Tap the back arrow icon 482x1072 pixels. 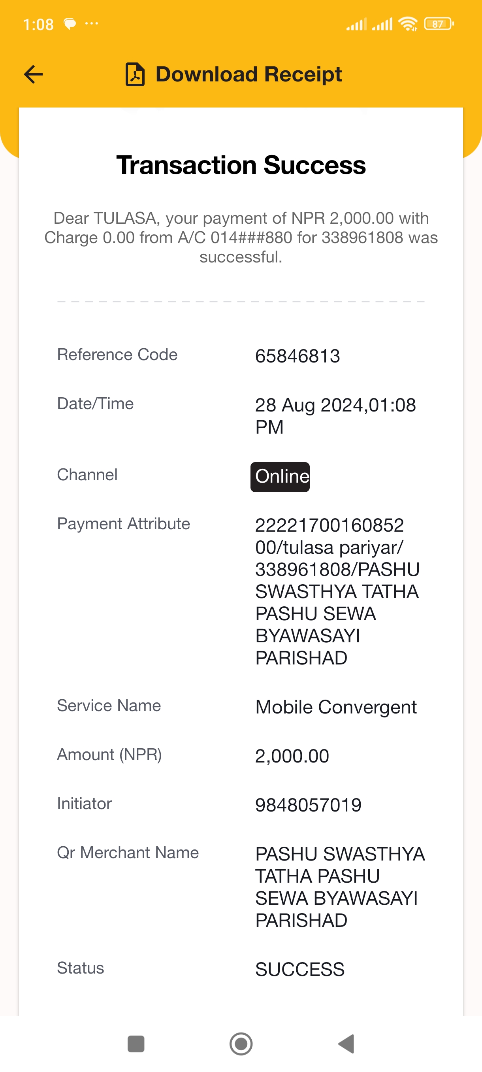pos(33,75)
